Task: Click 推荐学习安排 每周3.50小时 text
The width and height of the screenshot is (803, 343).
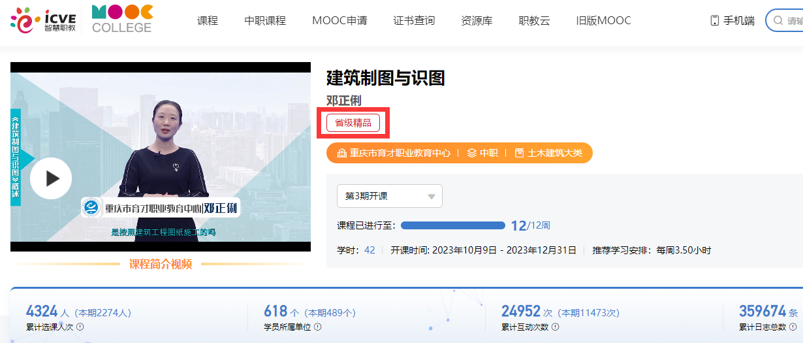Action: tap(652, 250)
